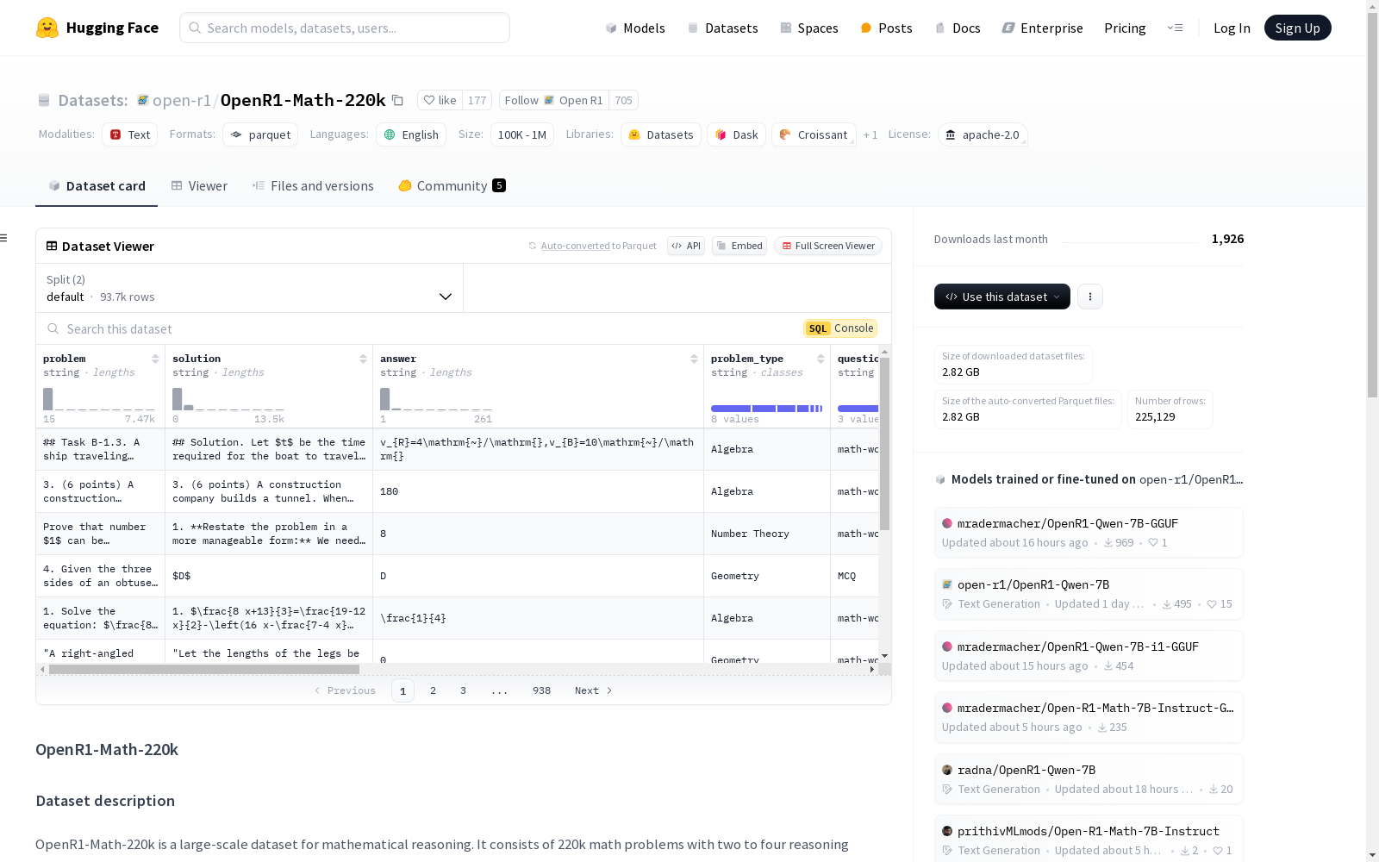This screenshot has width=1379, height=862.
Task: Open the like count 177
Action: 477,100
